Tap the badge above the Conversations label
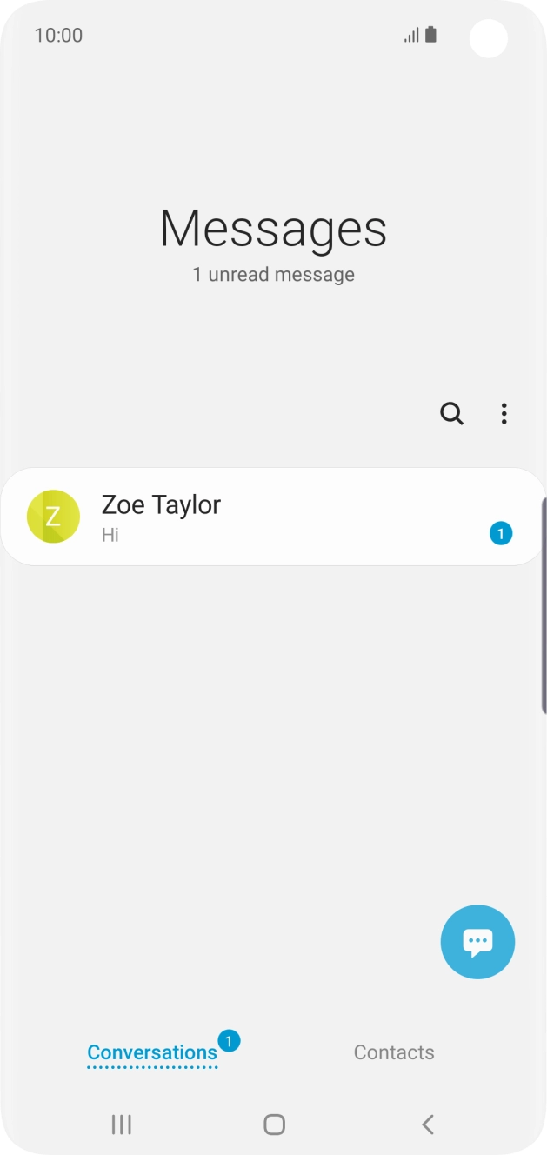The height and width of the screenshot is (1155, 547). tap(228, 1038)
